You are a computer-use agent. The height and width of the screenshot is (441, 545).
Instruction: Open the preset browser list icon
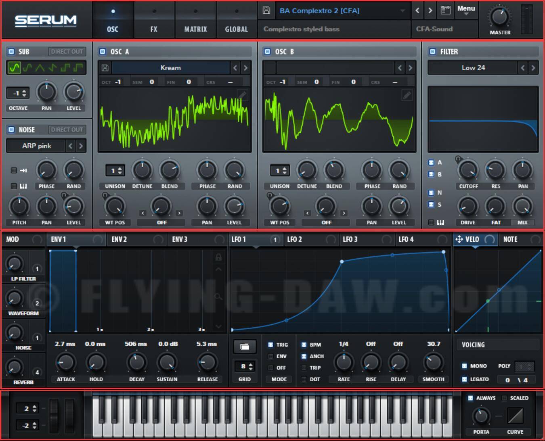click(445, 10)
